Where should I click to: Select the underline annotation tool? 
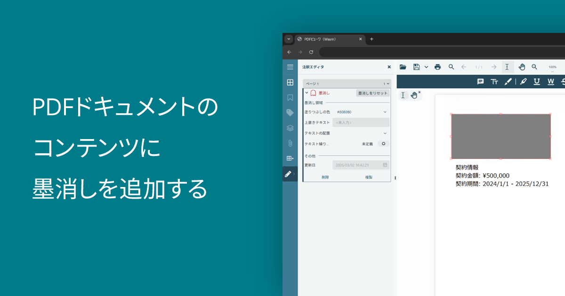(x=537, y=81)
